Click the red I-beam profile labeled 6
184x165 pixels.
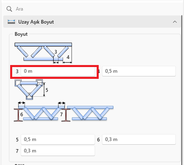pyautogui.click(x=18, y=115)
